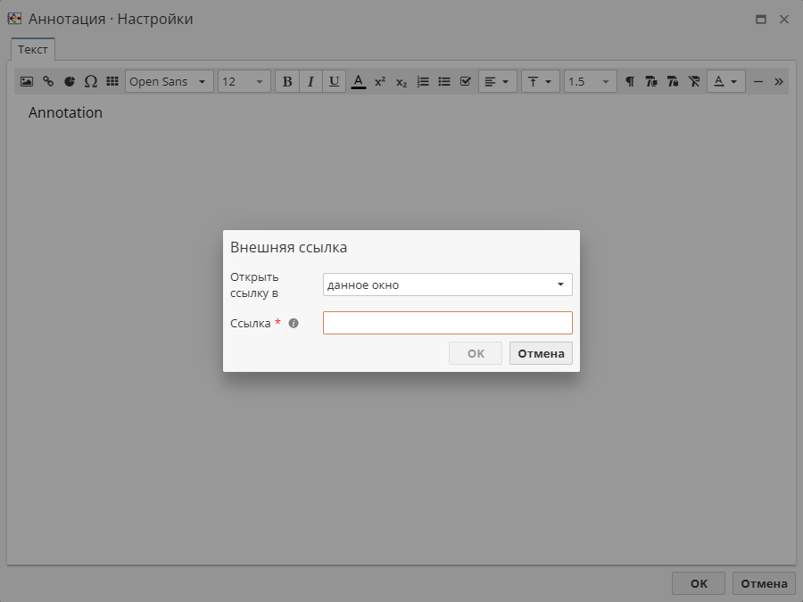Screen dimensions: 803x602
Task: Click the Ссылка input field
Action: 447,323
